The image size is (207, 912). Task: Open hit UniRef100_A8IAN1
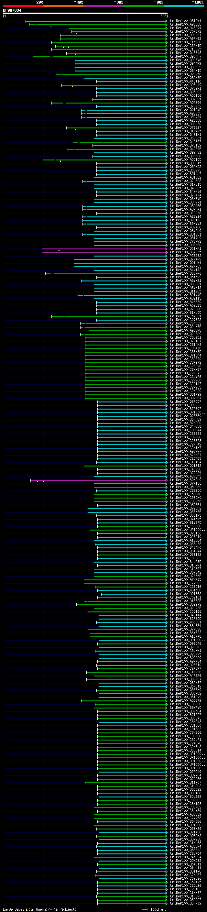coord(185,21)
